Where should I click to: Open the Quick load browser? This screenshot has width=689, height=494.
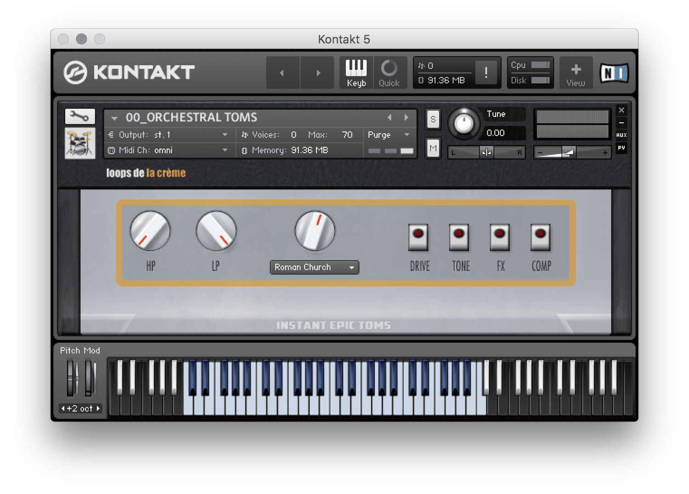point(390,73)
